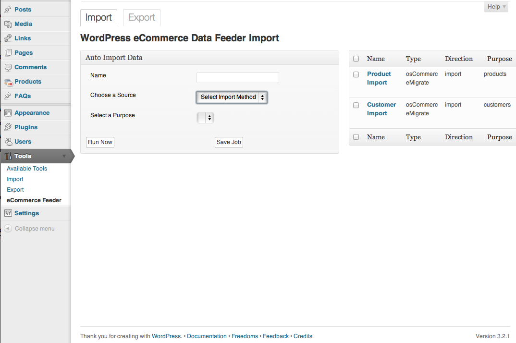
Task: Open the Customer Import job link
Action: point(381,109)
